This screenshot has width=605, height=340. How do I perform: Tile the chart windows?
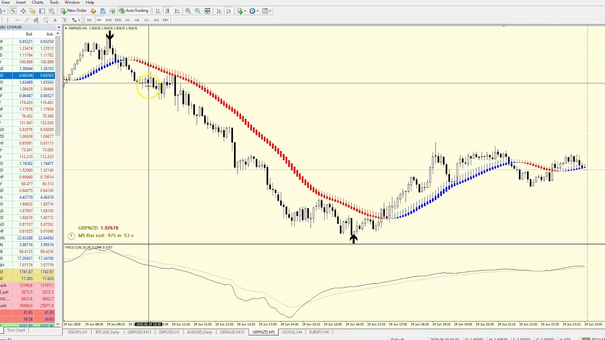(x=207, y=11)
